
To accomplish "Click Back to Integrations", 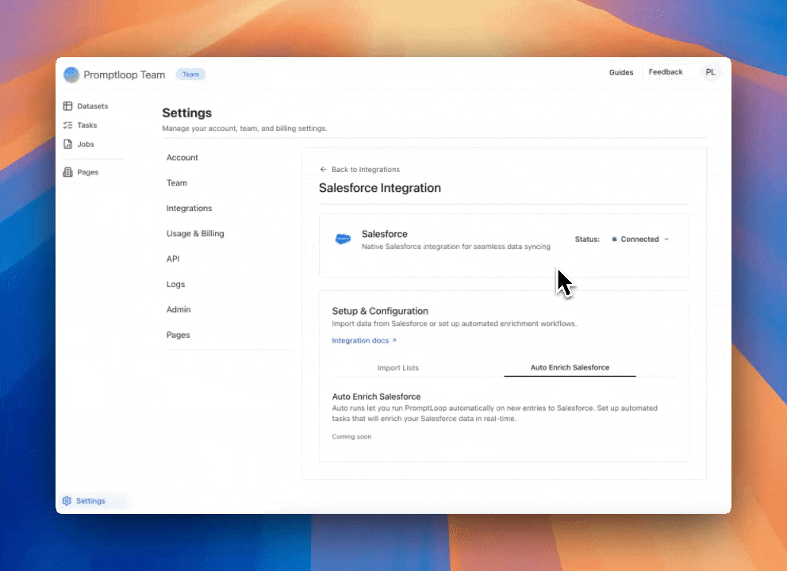I will pyautogui.click(x=365, y=169).
